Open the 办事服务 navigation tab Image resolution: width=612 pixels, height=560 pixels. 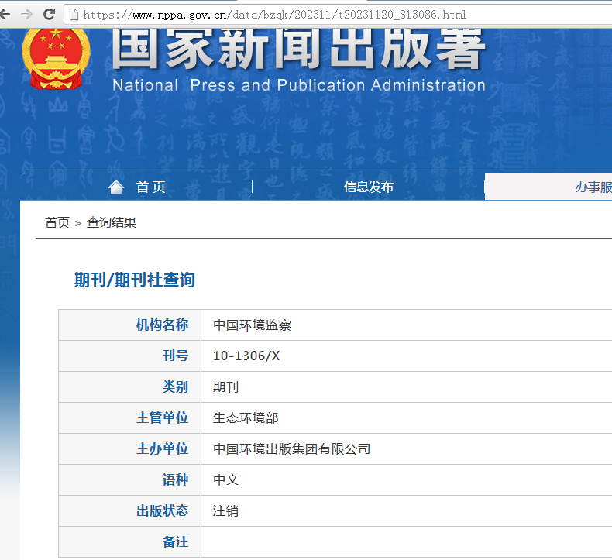pyautogui.click(x=593, y=187)
